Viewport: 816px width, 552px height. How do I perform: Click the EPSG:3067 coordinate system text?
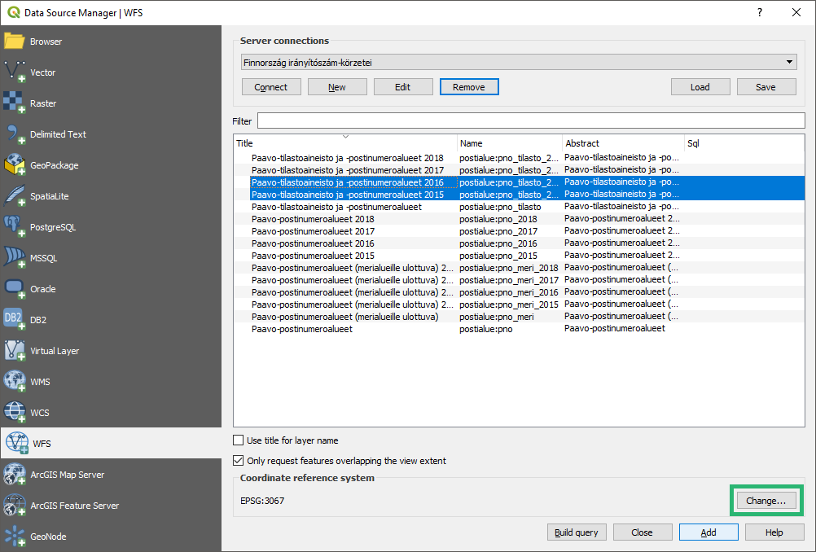coord(262,501)
